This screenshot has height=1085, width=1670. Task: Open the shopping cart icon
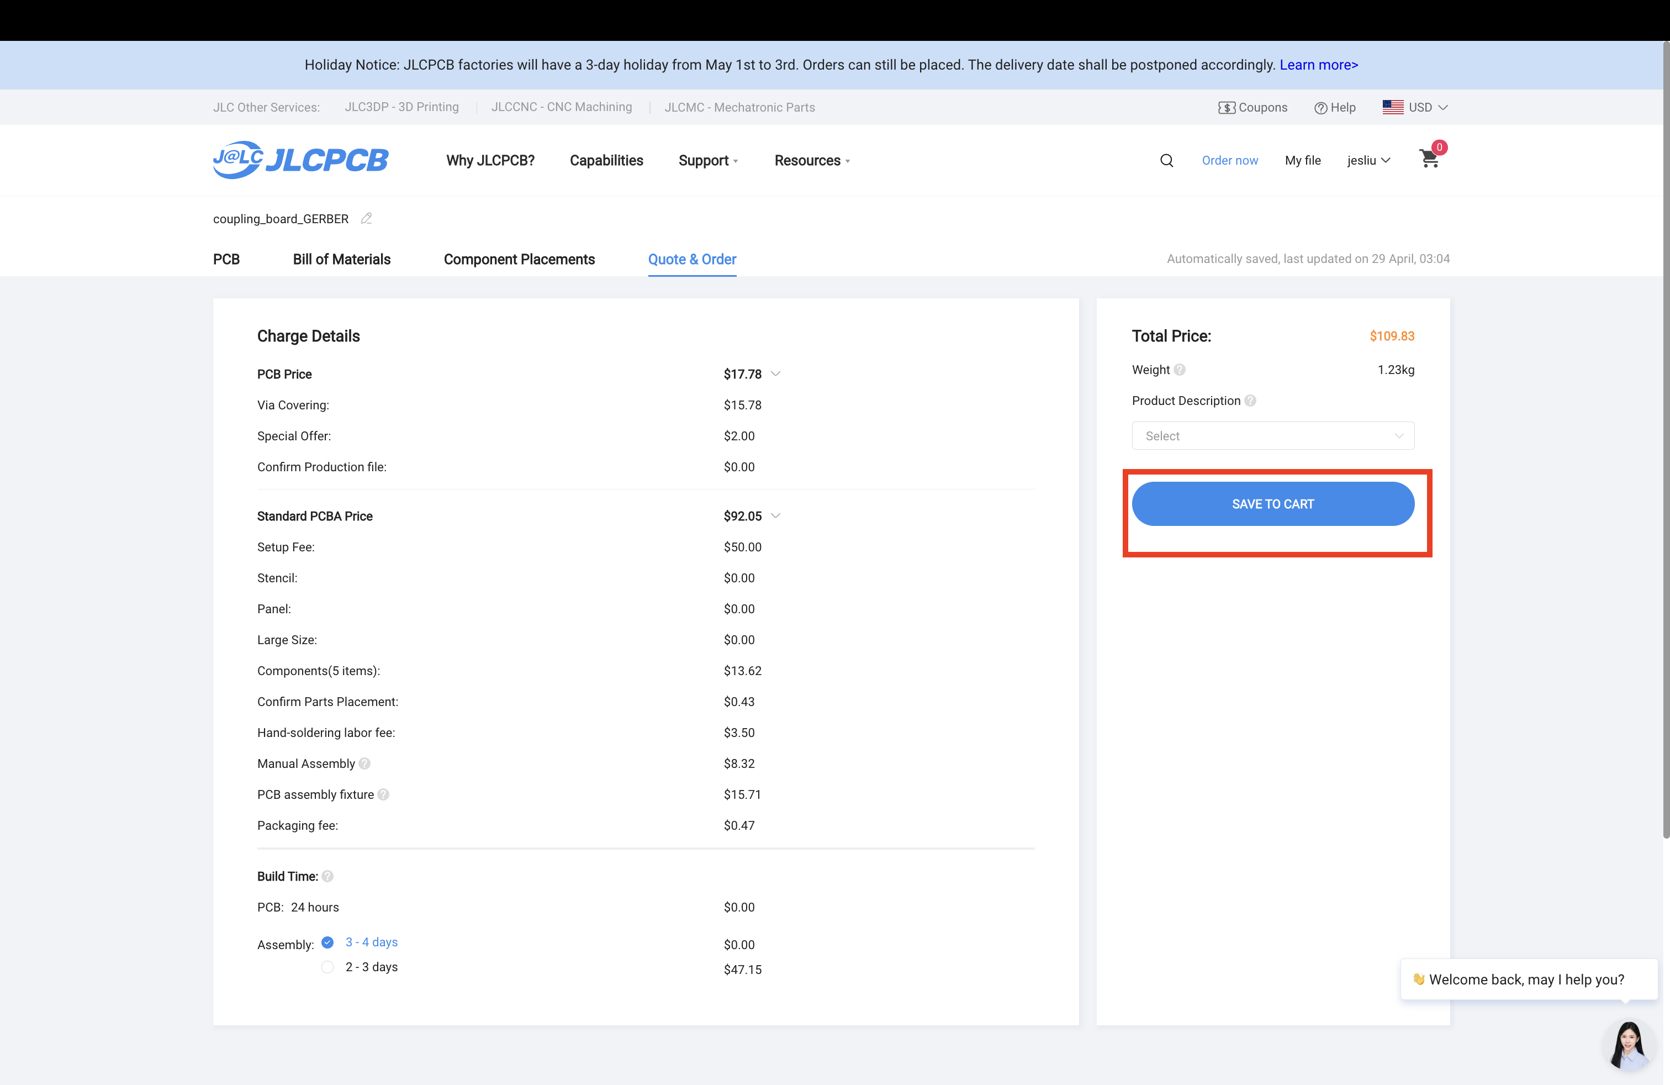click(1429, 159)
